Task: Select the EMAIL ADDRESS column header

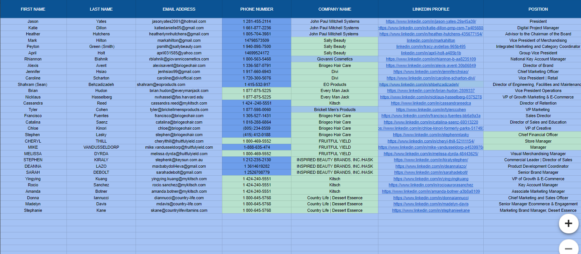Action: pyautogui.click(x=179, y=9)
